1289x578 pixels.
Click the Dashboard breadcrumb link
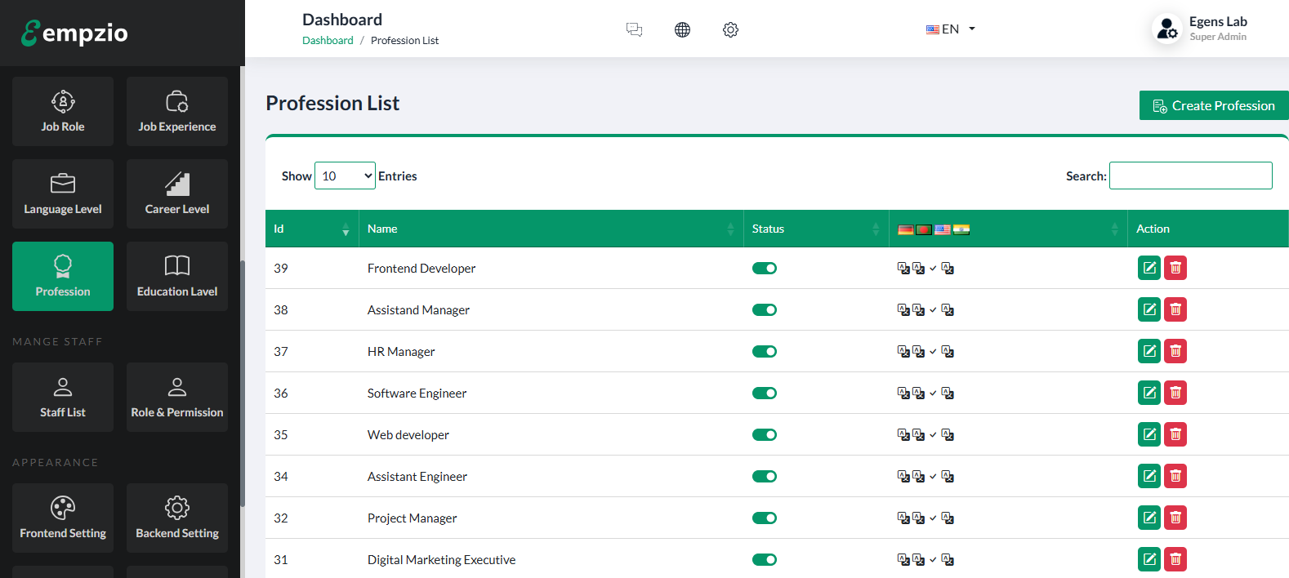[x=328, y=41]
